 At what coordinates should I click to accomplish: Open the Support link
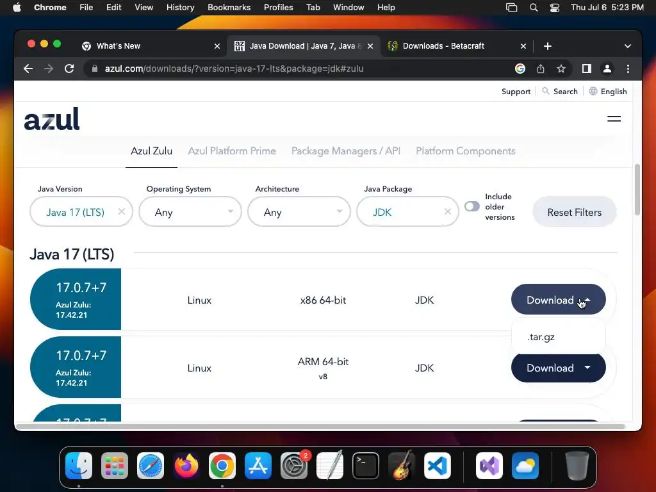coord(516,91)
